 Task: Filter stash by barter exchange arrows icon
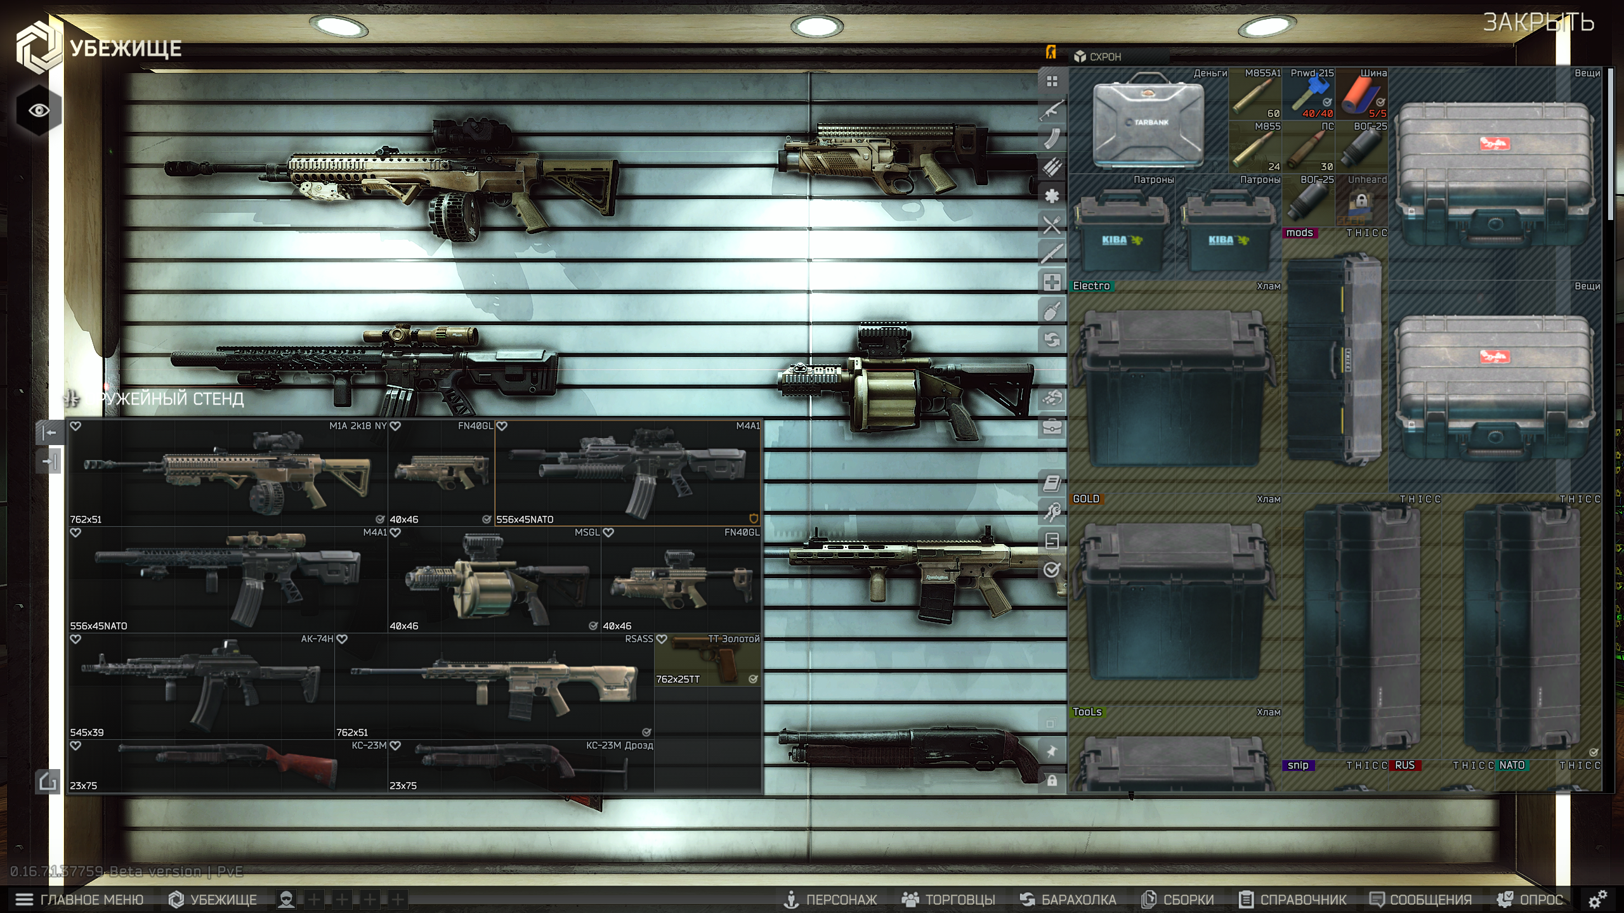[1052, 340]
